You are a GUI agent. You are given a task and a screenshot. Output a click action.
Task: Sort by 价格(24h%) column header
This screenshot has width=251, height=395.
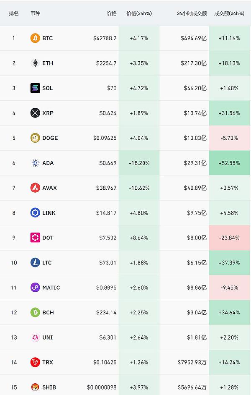(139, 13)
